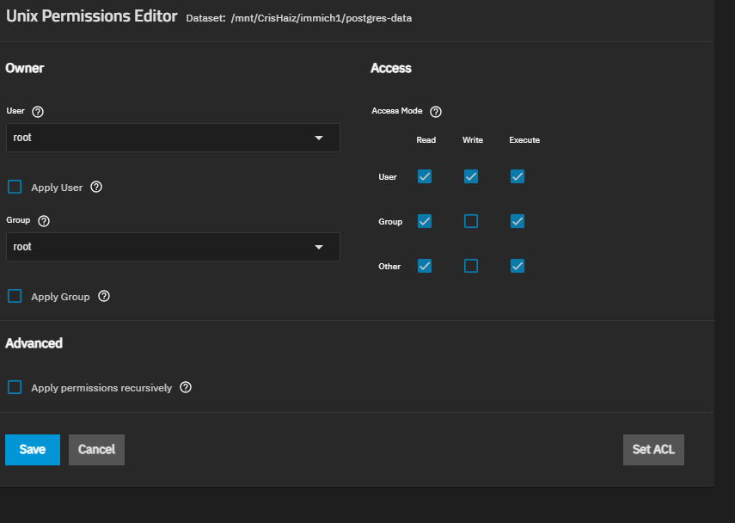Uncheck Read permission for User
The width and height of the screenshot is (735, 523).
[x=425, y=176]
